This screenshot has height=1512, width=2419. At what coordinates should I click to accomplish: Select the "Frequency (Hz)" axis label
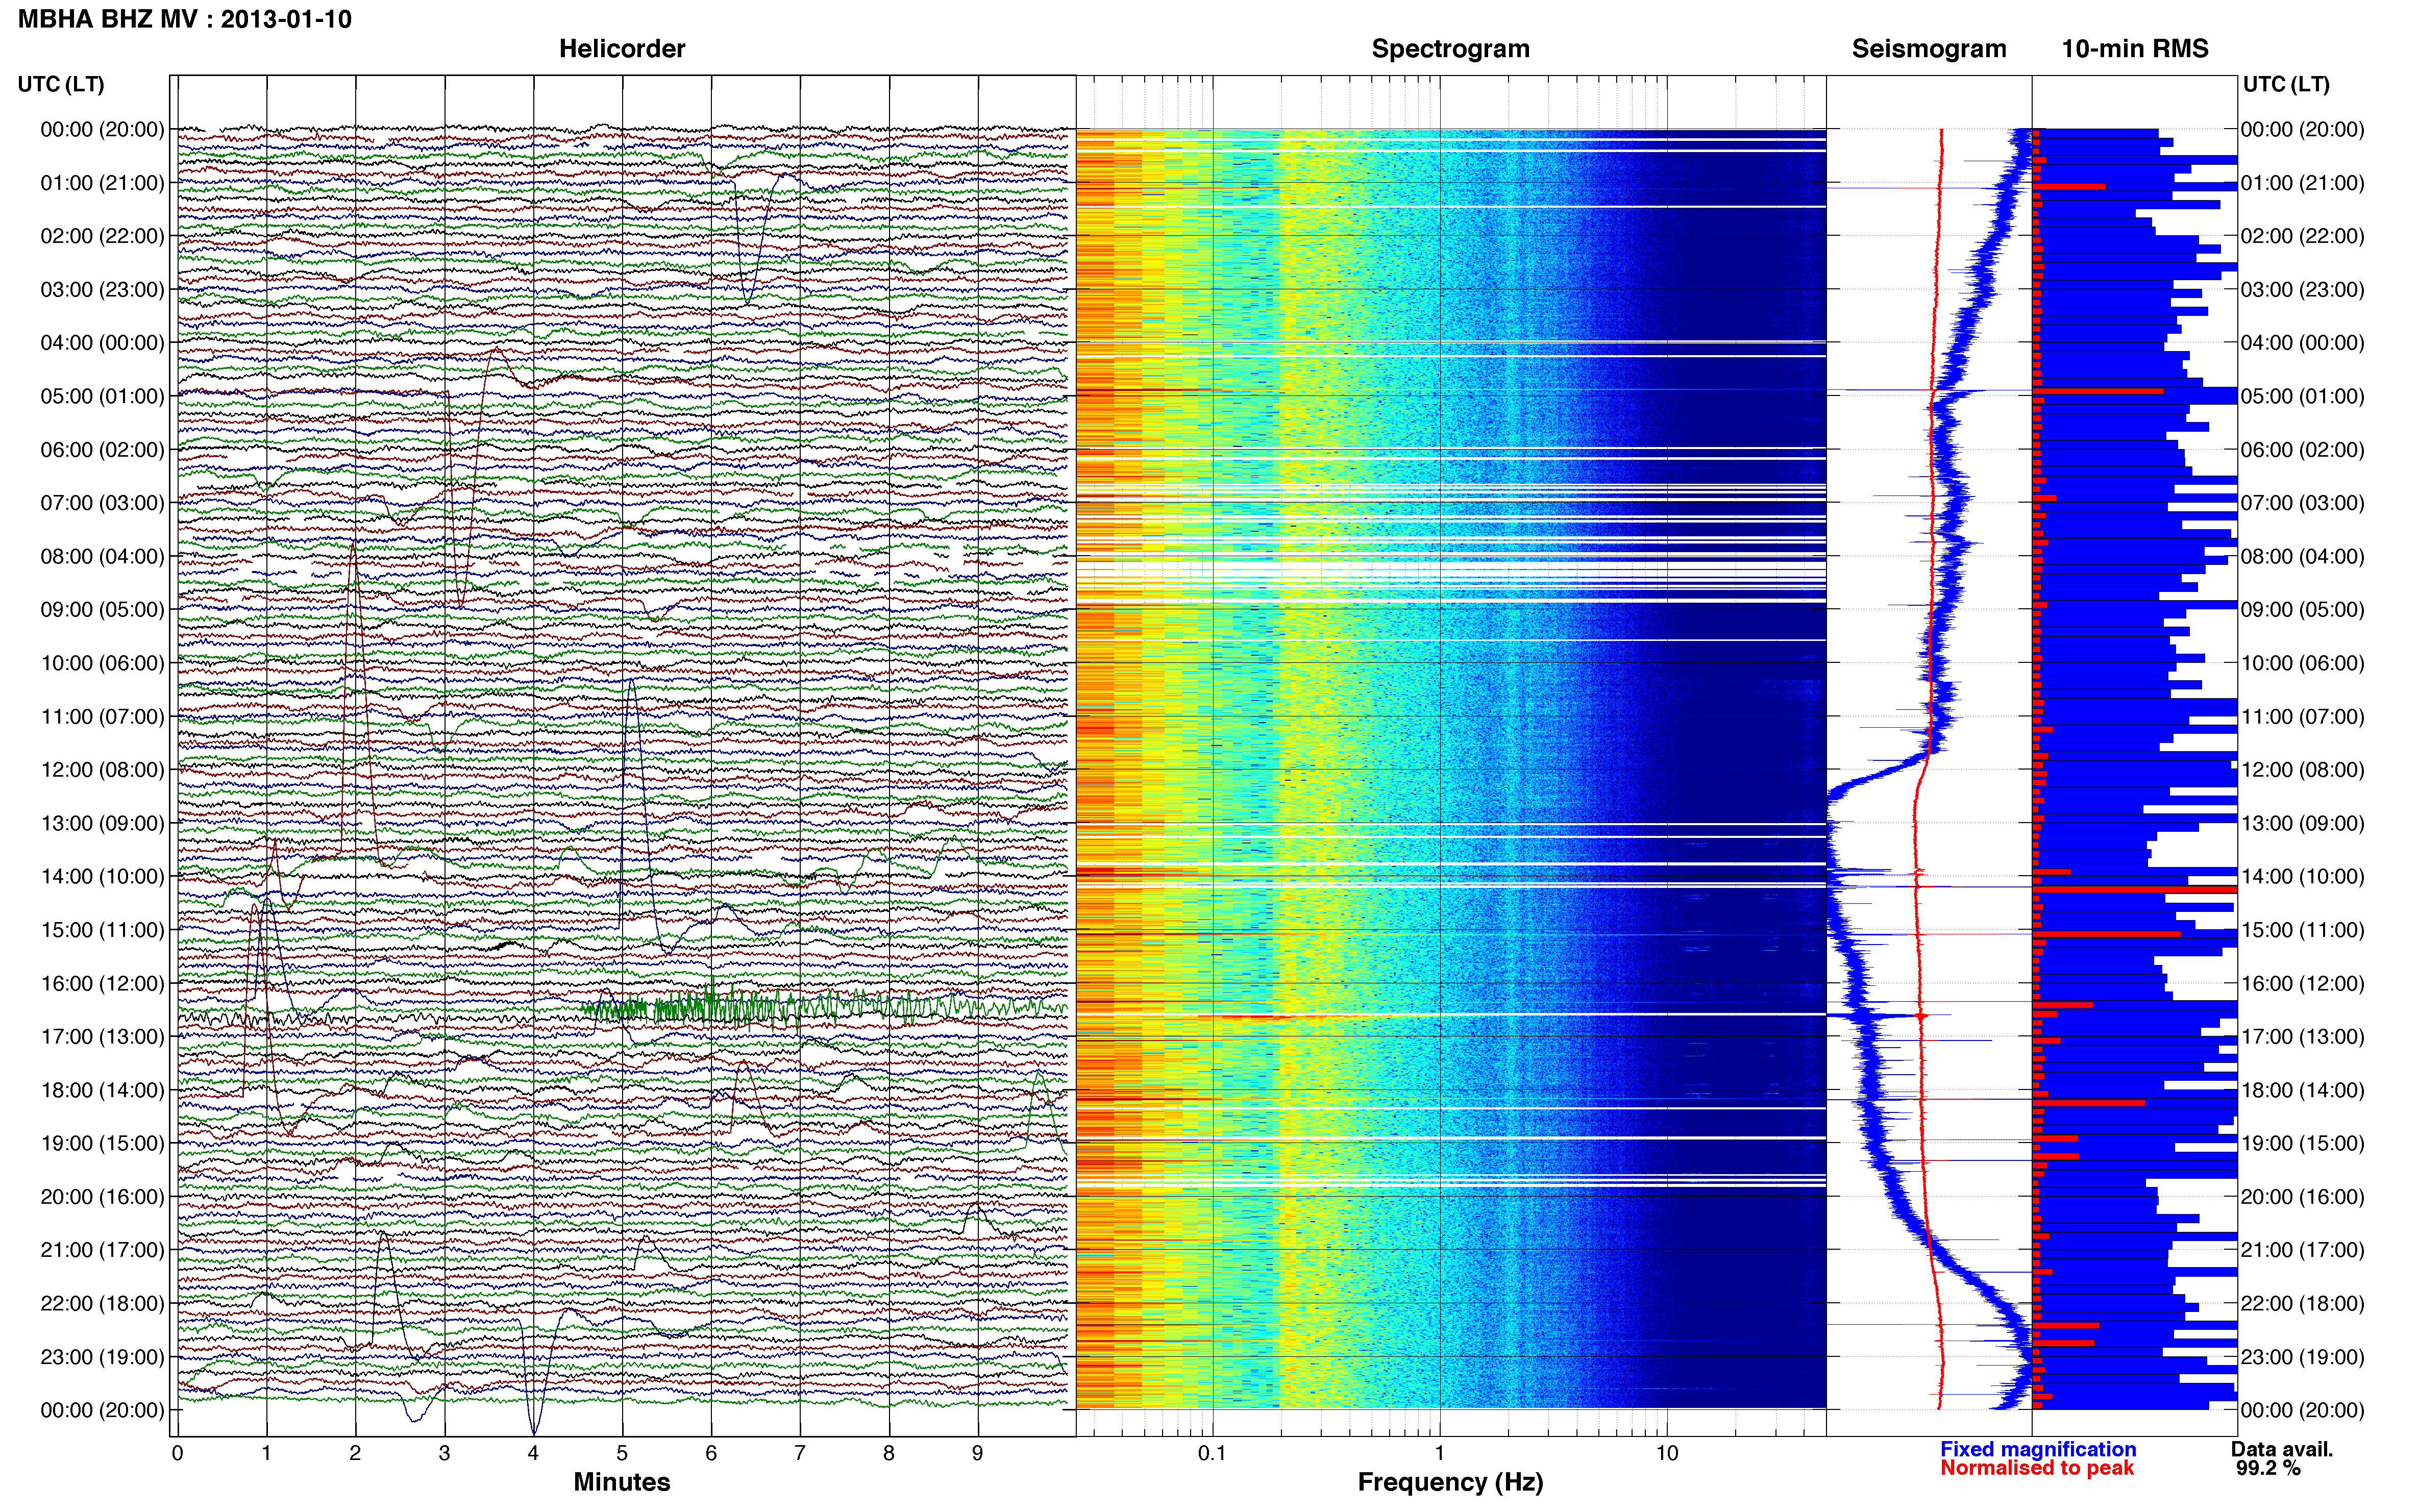click(1450, 1482)
